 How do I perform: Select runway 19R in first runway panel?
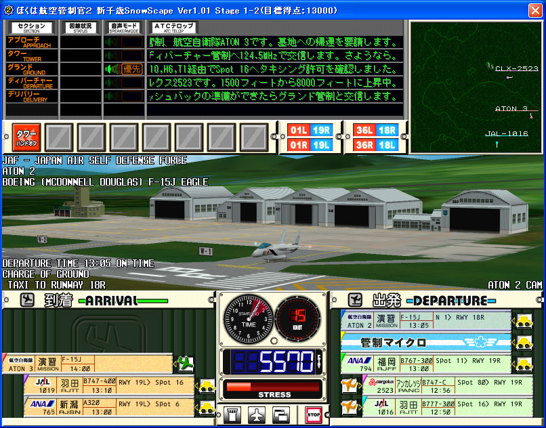click(x=321, y=130)
